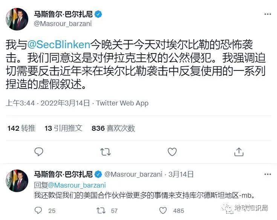The image size is (277, 220).
Task: Click the 回复@Masrour_barzani reply-to link
Action: (x=70, y=185)
